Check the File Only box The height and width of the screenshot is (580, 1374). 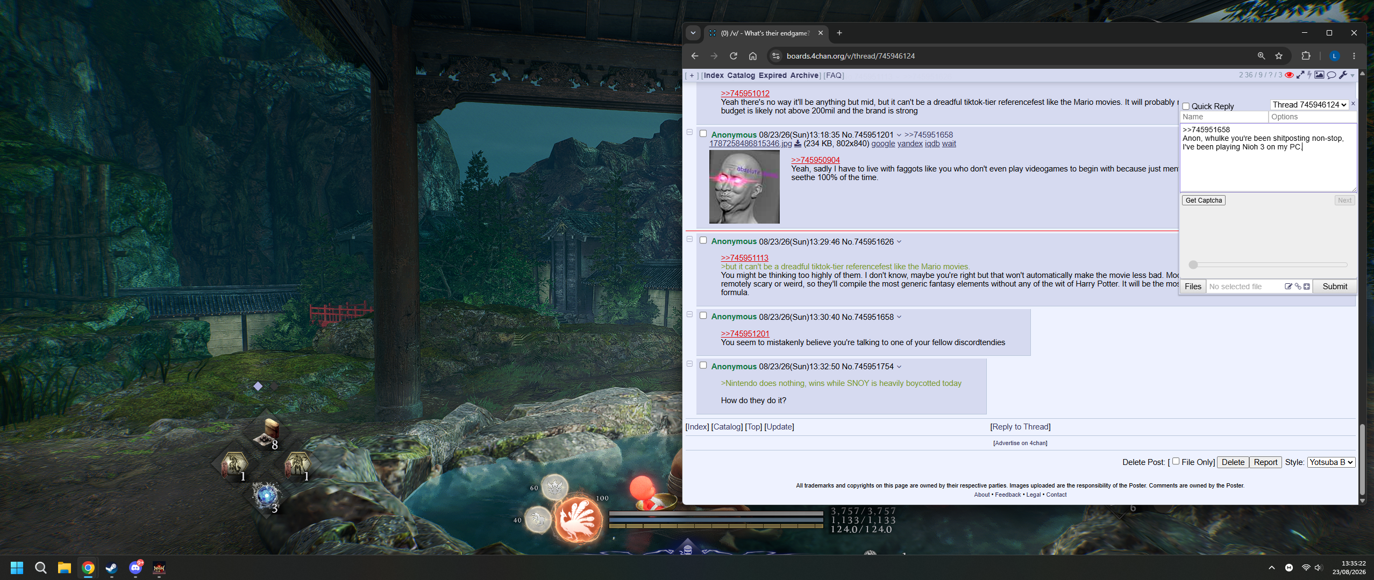coord(1176,461)
